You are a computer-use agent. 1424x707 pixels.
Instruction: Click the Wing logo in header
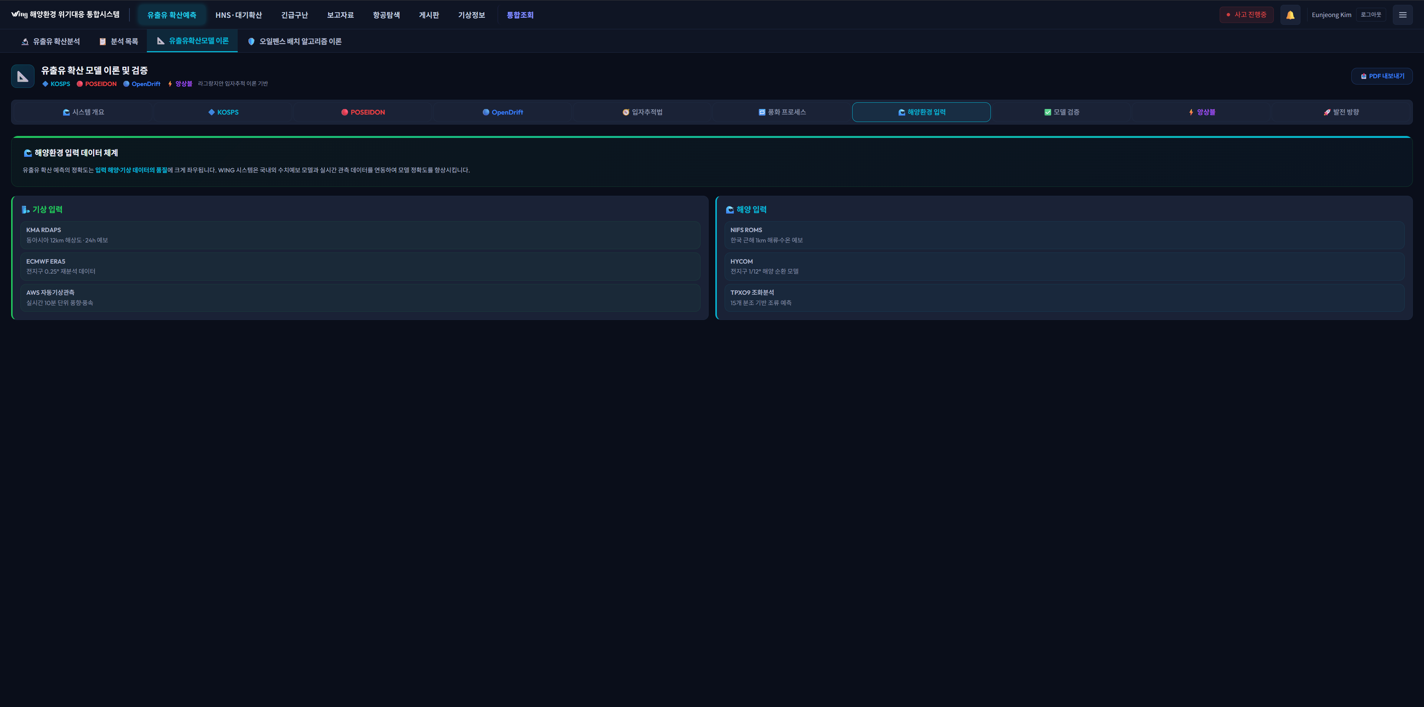pos(19,14)
